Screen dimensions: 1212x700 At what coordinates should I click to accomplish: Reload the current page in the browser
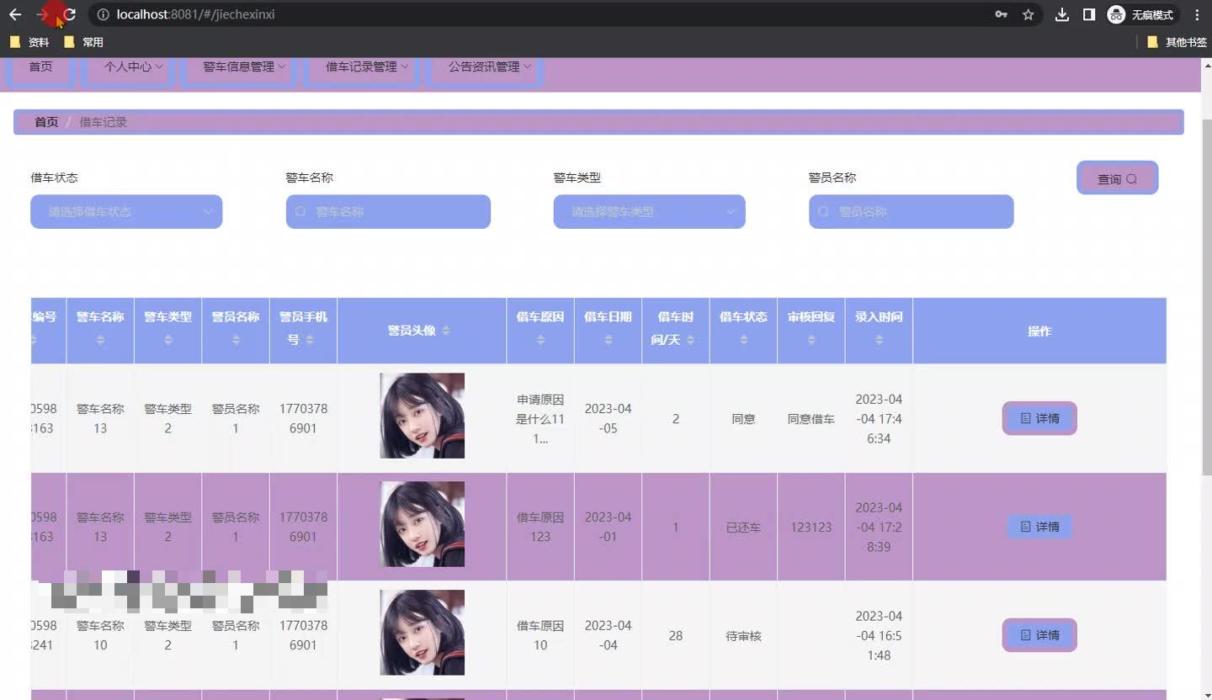(69, 14)
